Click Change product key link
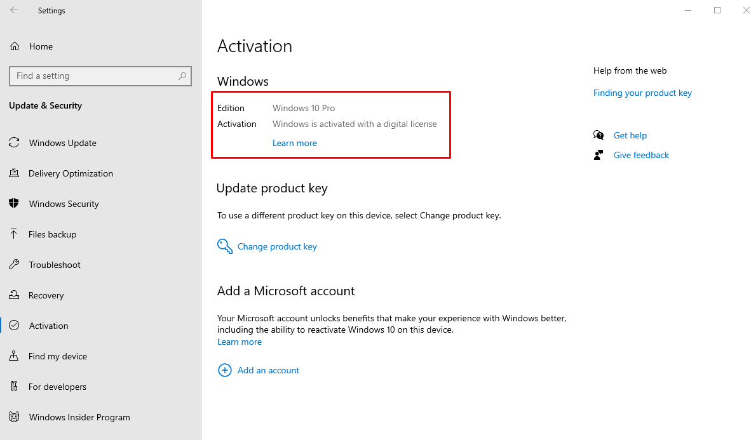Image resolution: width=751 pixels, height=440 pixels. [277, 246]
